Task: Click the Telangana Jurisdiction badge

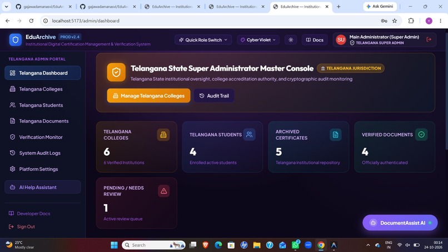Action: click(351, 68)
